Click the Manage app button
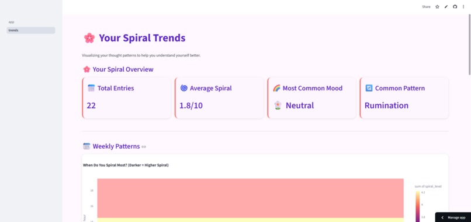 click(x=453, y=217)
